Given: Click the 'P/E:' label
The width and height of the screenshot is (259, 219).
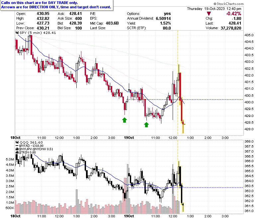Looking at the screenshot, I should 93,14.
